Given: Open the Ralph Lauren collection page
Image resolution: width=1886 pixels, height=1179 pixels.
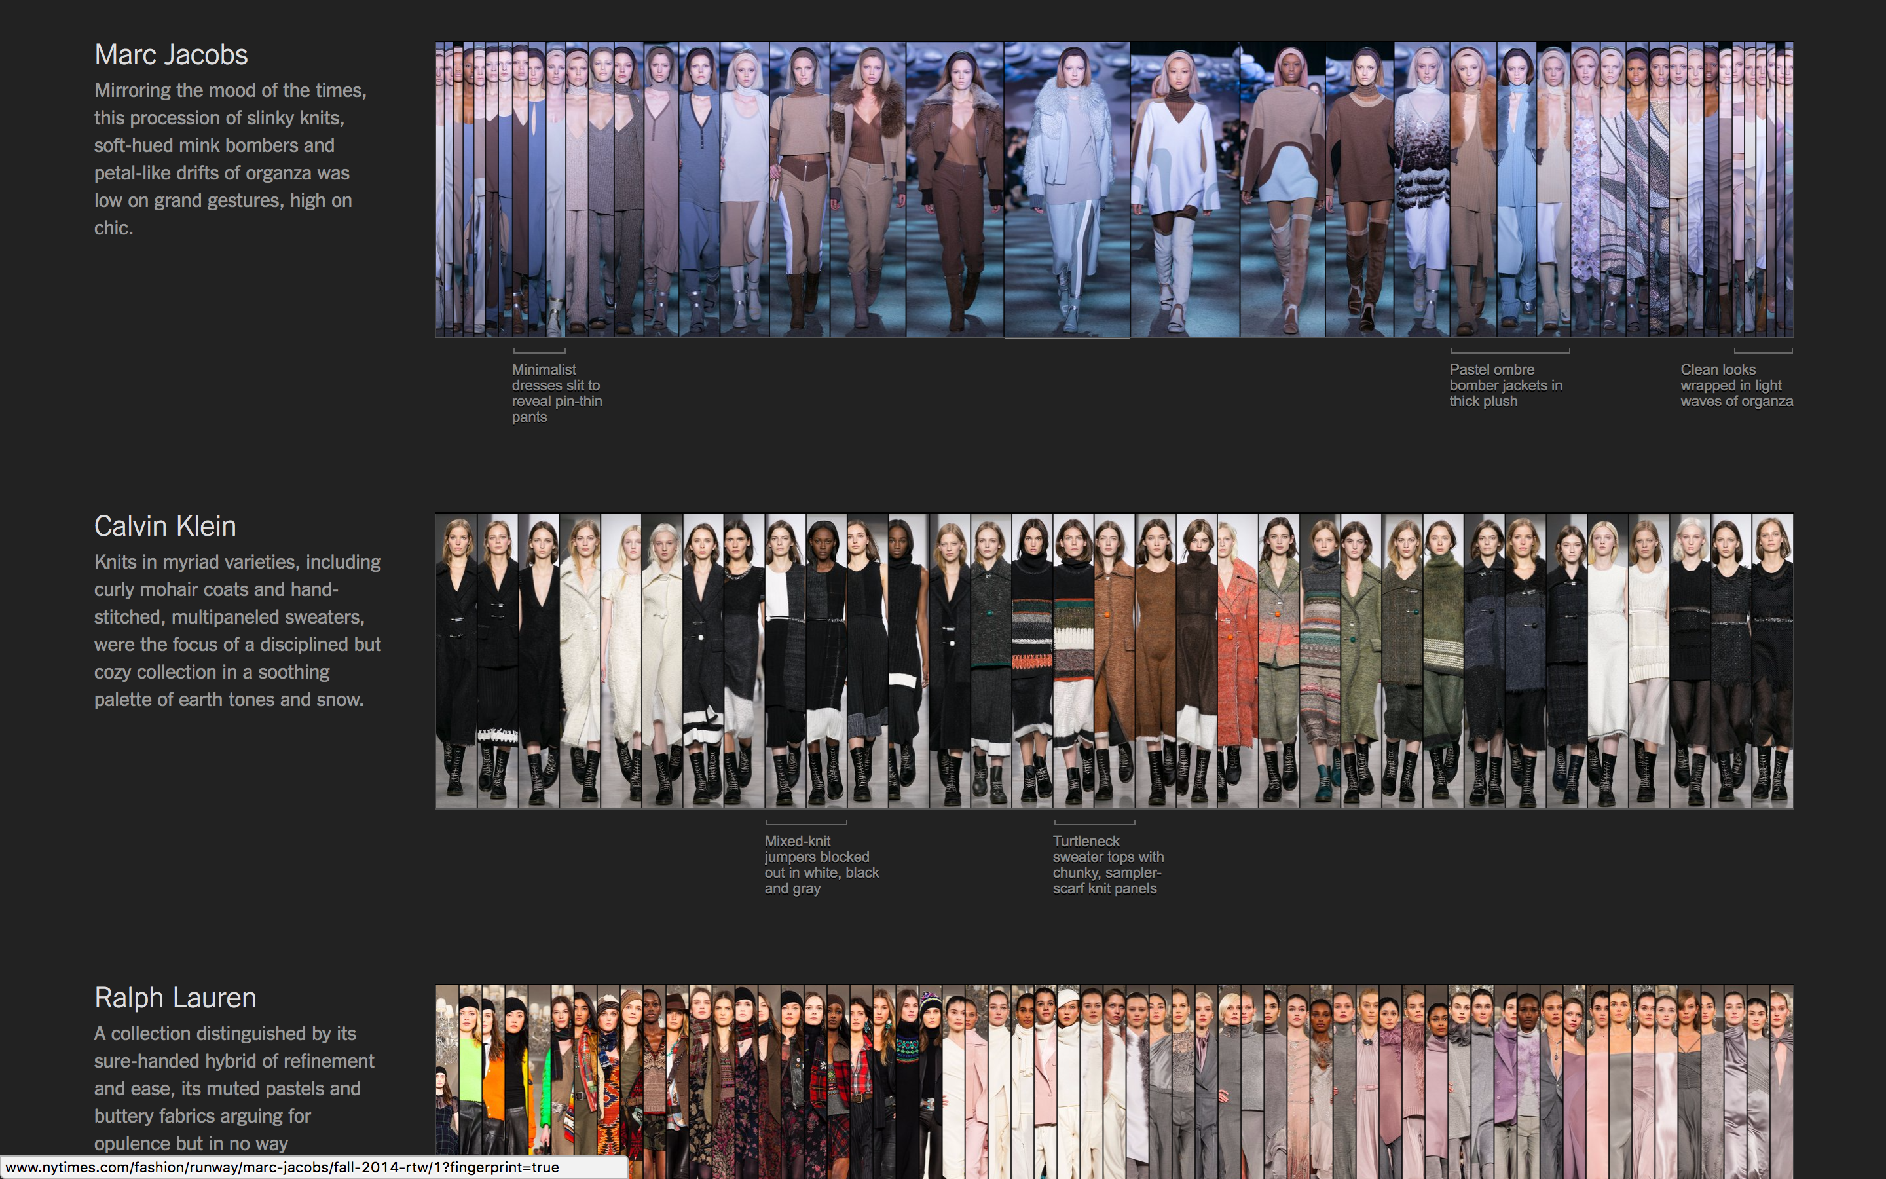Looking at the screenshot, I should click(175, 998).
